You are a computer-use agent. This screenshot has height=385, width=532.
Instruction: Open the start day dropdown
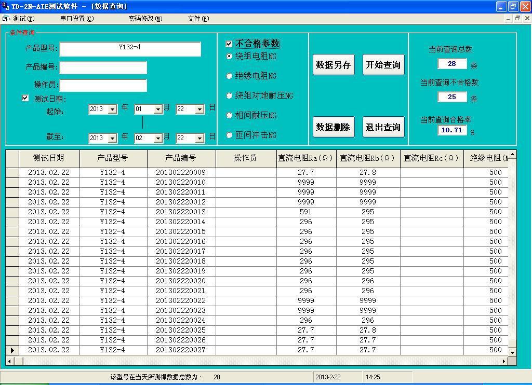(199, 109)
